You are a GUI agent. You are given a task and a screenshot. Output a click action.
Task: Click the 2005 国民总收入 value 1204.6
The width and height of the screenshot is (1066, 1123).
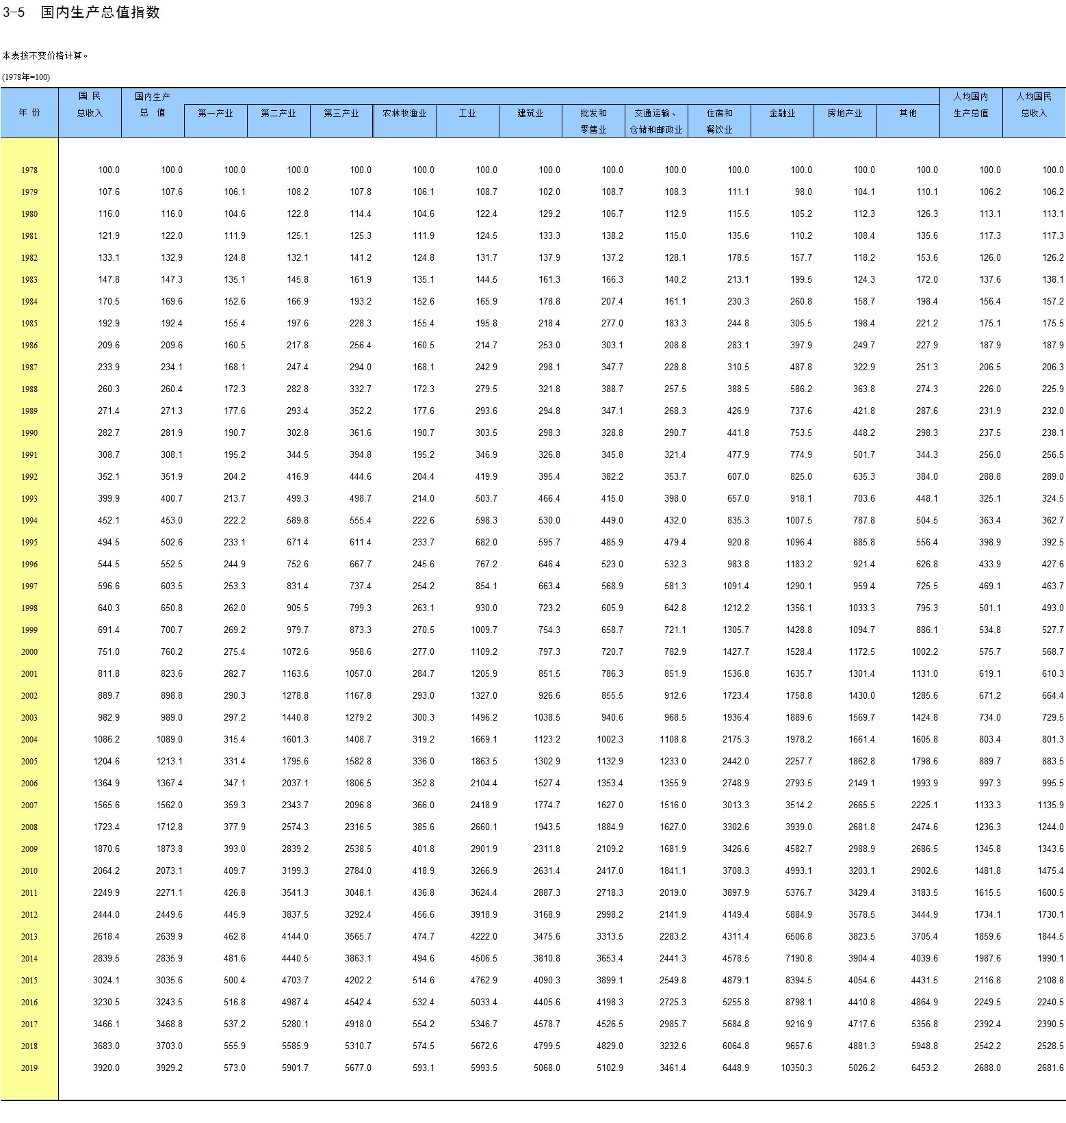pyautogui.click(x=107, y=762)
